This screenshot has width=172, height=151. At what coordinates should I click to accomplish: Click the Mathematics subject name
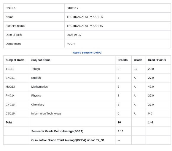point(39,87)
